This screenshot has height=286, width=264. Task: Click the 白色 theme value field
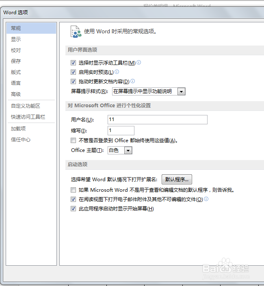(x=116, y=150)
